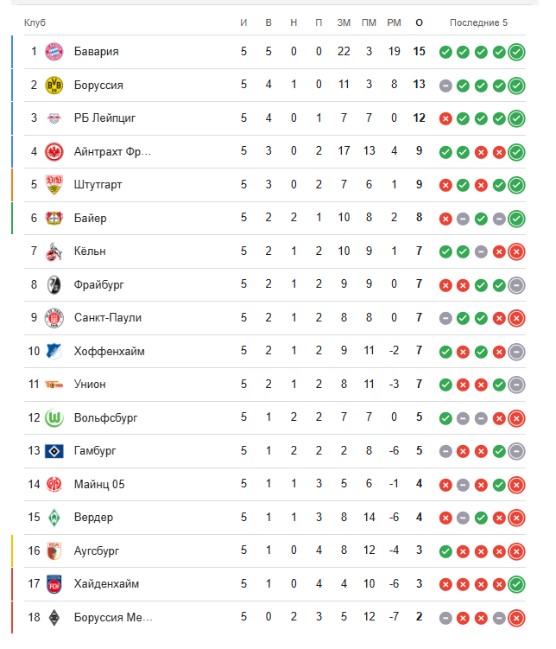Click the Байер club logo

pyautogui.click(x=54, y=218)
